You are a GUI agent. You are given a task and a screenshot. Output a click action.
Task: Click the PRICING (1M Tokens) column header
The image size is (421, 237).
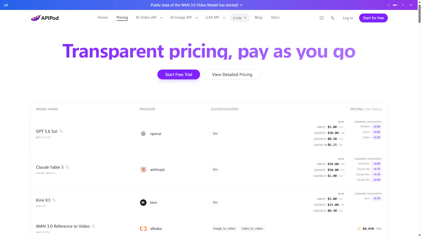click(366, 109)
